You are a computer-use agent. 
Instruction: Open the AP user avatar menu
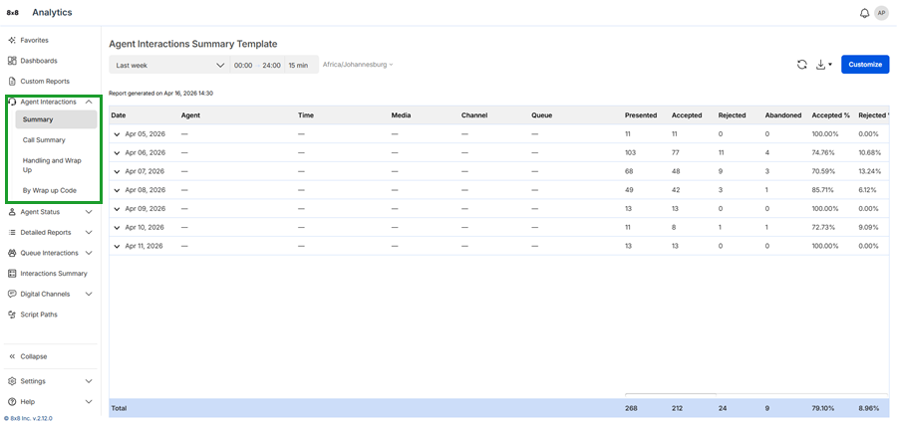click(x=881, y=13)
